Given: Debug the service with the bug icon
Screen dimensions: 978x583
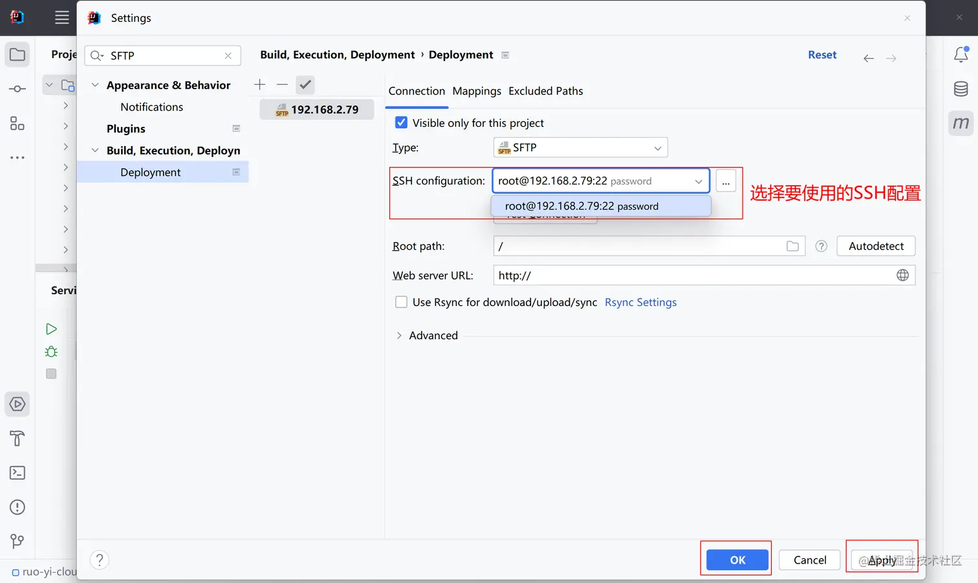Looking at the screenshot, I should (51, 351).
